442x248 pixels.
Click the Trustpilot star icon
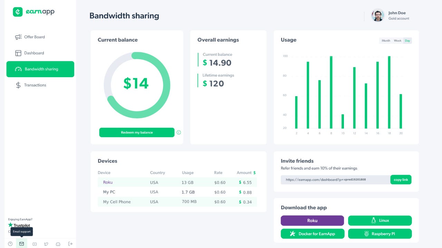(11, 226)
